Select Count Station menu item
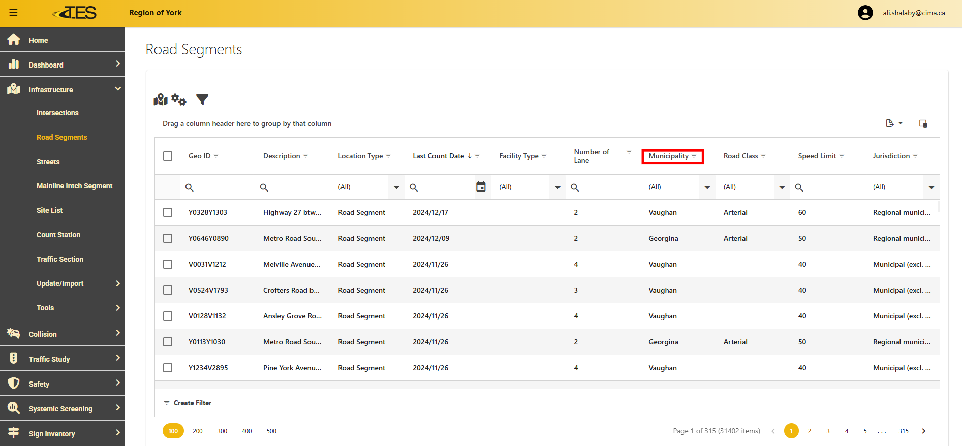This screenshot has height=446, width=962. (x=58, y=235)
